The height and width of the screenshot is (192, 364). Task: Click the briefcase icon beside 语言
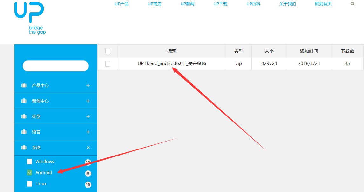click(24, 132)
